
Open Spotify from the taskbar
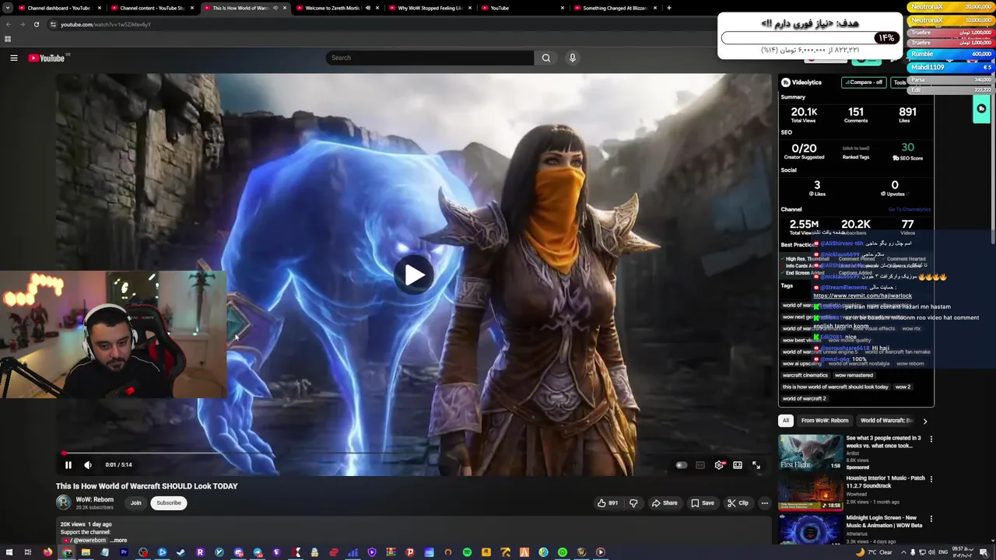click(x=467, y=552)
